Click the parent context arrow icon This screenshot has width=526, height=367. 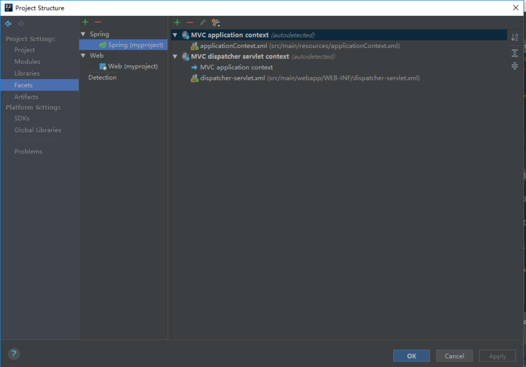coord(194,68)
